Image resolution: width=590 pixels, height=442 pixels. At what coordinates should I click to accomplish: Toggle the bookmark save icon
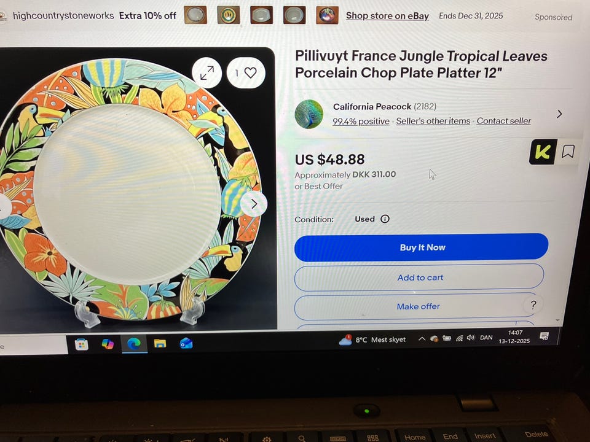coord(568,152)
